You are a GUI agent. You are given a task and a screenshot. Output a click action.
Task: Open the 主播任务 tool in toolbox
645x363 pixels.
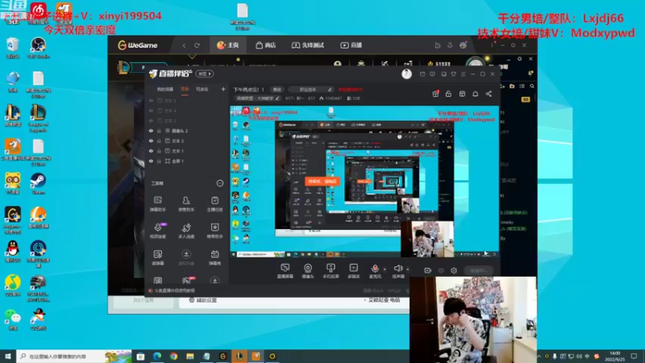[x=214, y=204]
